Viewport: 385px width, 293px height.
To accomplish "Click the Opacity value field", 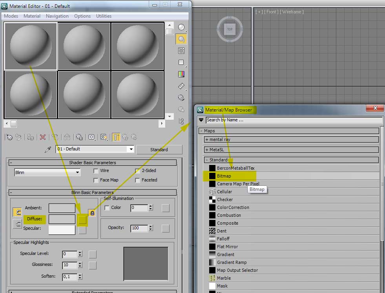I will pos(139,228).
